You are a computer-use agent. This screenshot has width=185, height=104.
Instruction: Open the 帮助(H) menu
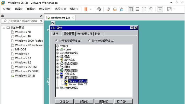(x=74, y=9)
